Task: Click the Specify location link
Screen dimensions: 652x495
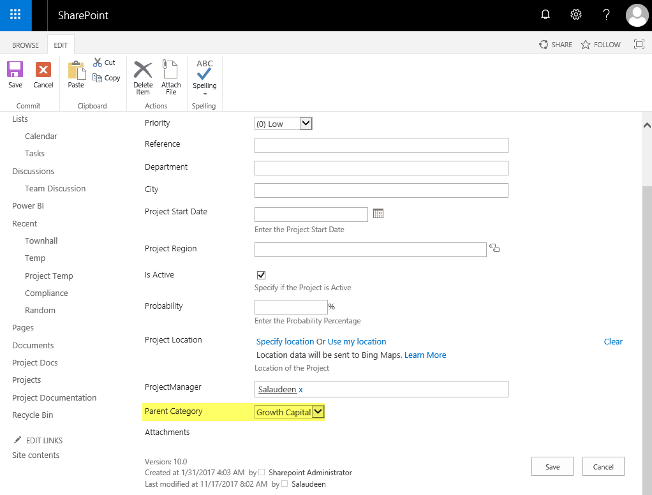Action: click(x=285, y=342)
